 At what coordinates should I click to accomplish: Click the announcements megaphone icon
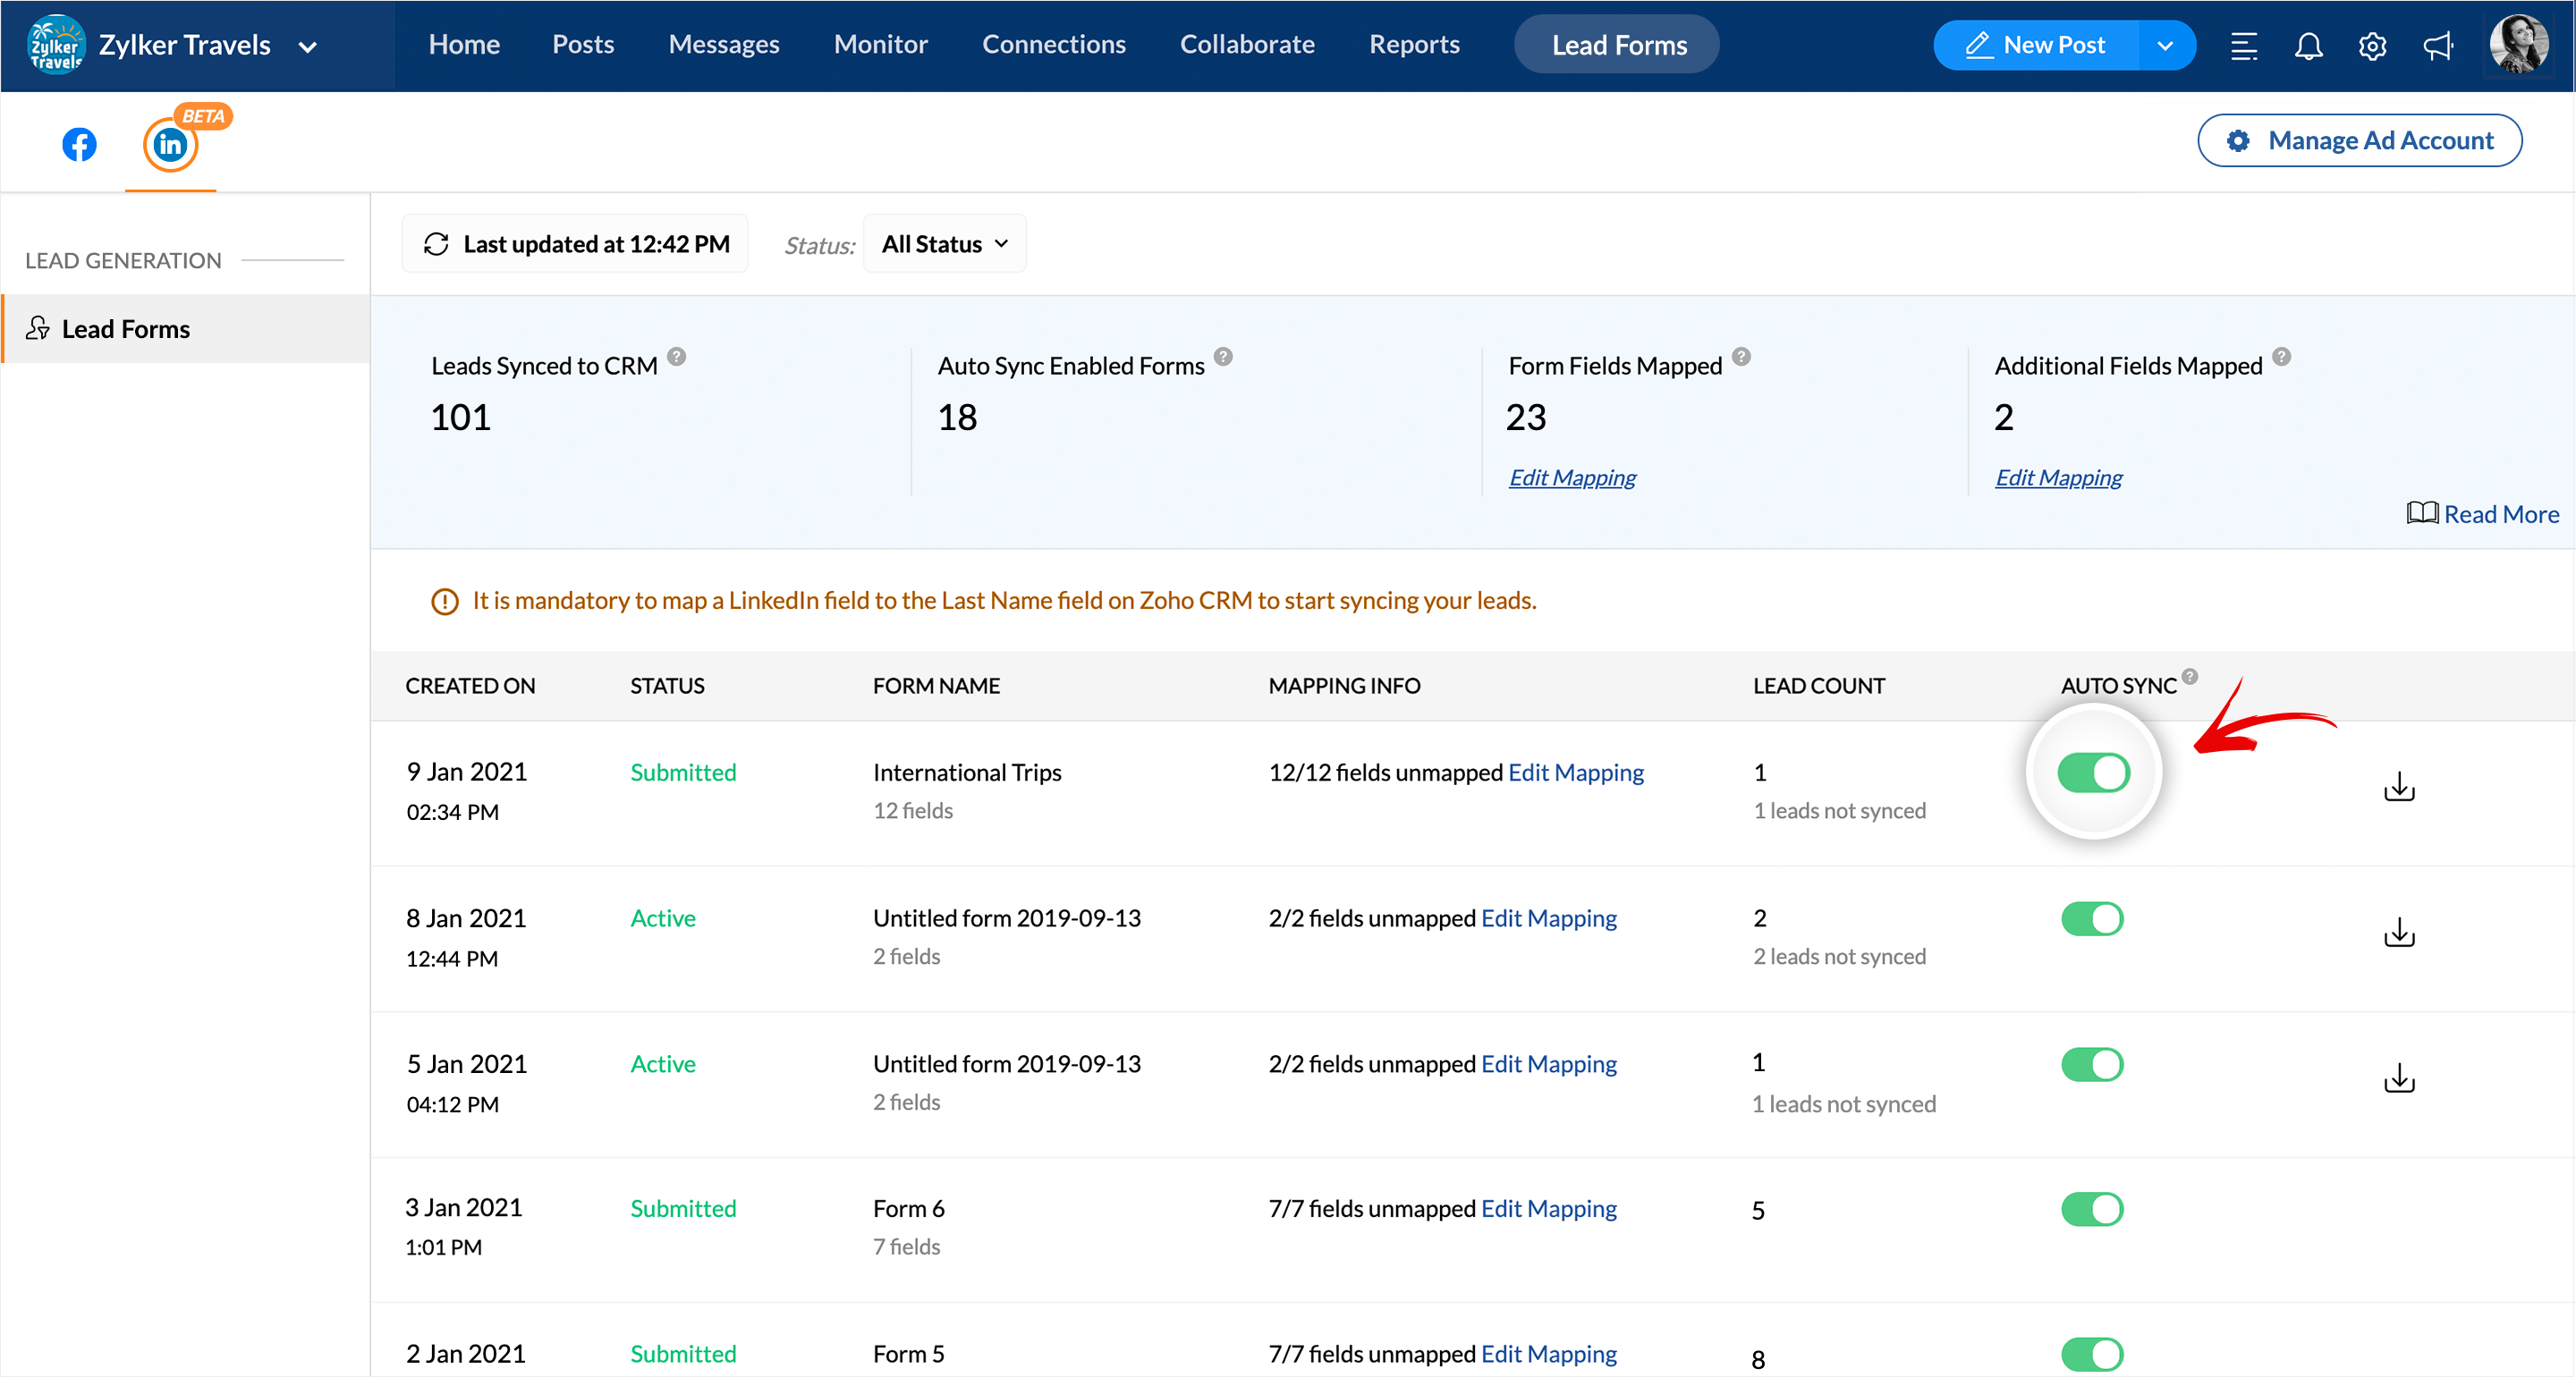[x=2438, y=46]
